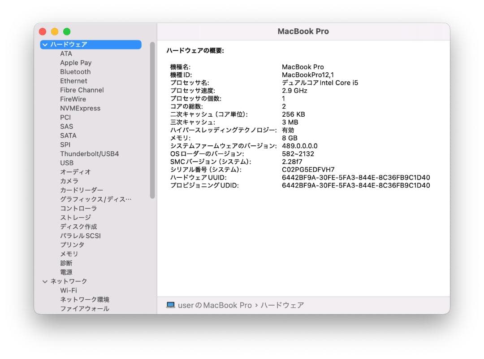Select グラフィックス/ディス… in the sidebar
Image resolution: width=484 pixels, height=359 pixels.
pos(96,199)
